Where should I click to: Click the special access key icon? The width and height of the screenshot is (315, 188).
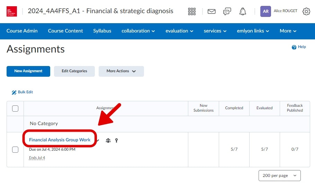coord(116,140)
